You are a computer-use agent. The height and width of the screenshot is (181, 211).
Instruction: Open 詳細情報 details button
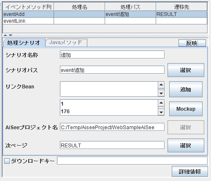(x=190, y=171)
